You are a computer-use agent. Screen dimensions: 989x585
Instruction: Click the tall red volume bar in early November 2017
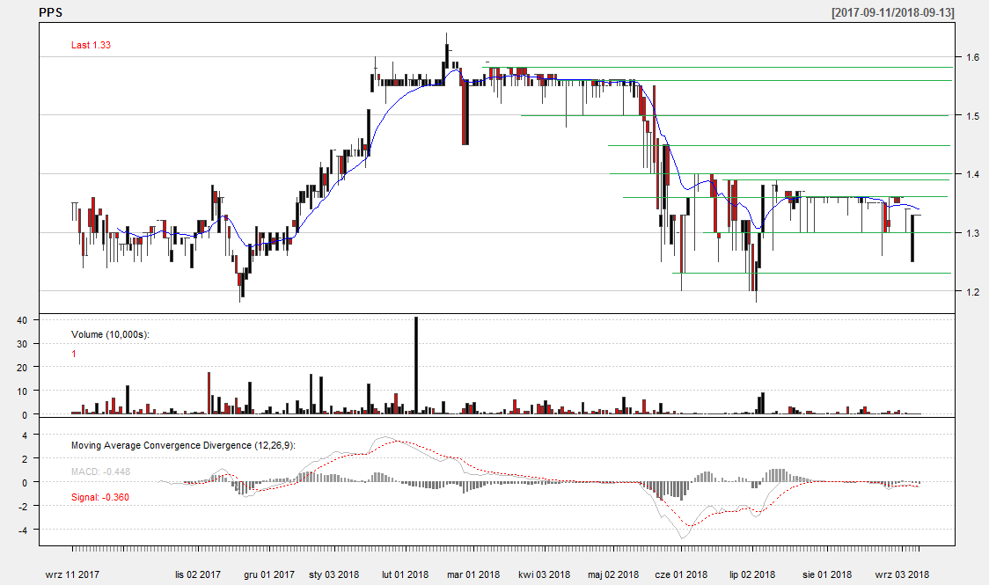[x=209, y=392]
